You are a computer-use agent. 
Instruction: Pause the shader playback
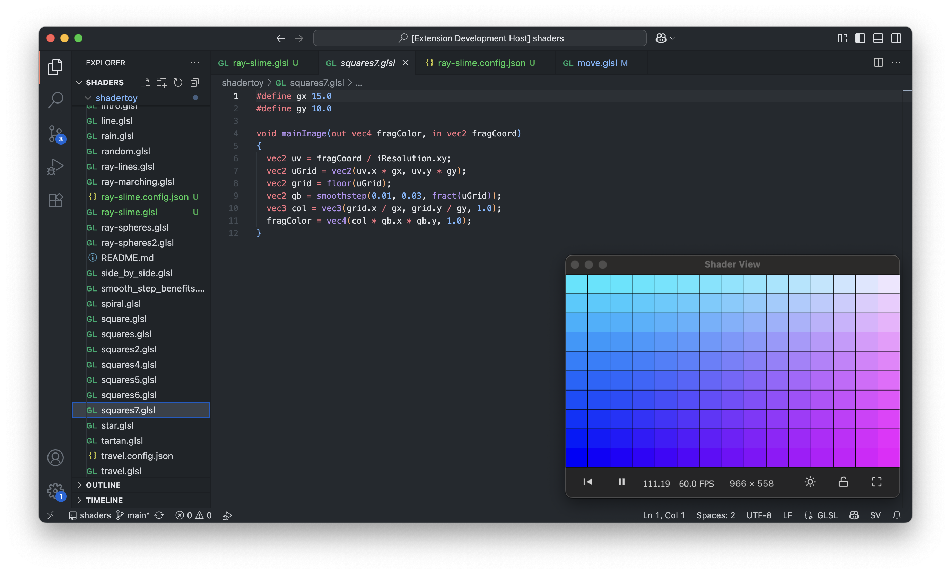click(x=621, y=482)
